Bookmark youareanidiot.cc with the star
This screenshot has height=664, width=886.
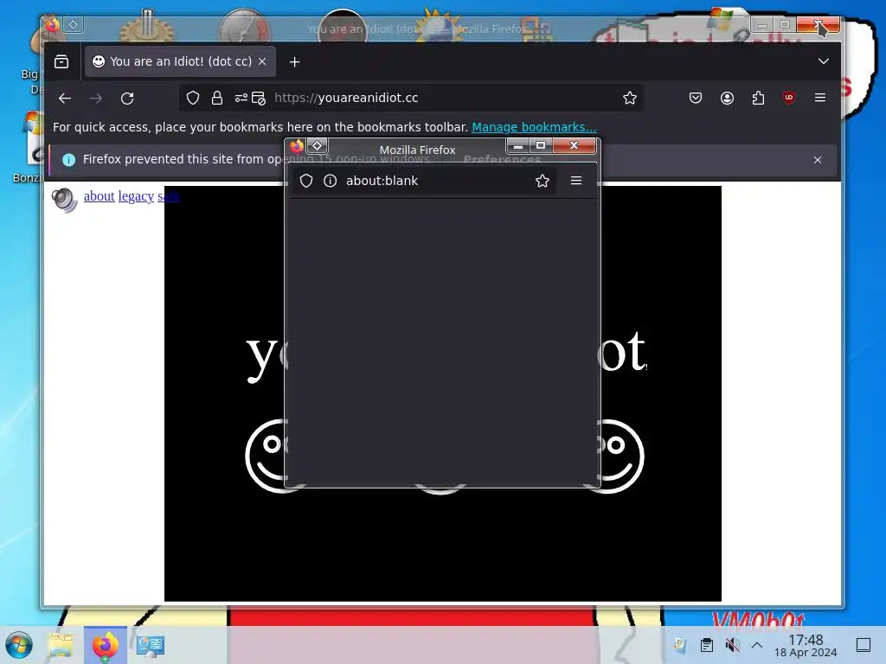pos(630,99)
